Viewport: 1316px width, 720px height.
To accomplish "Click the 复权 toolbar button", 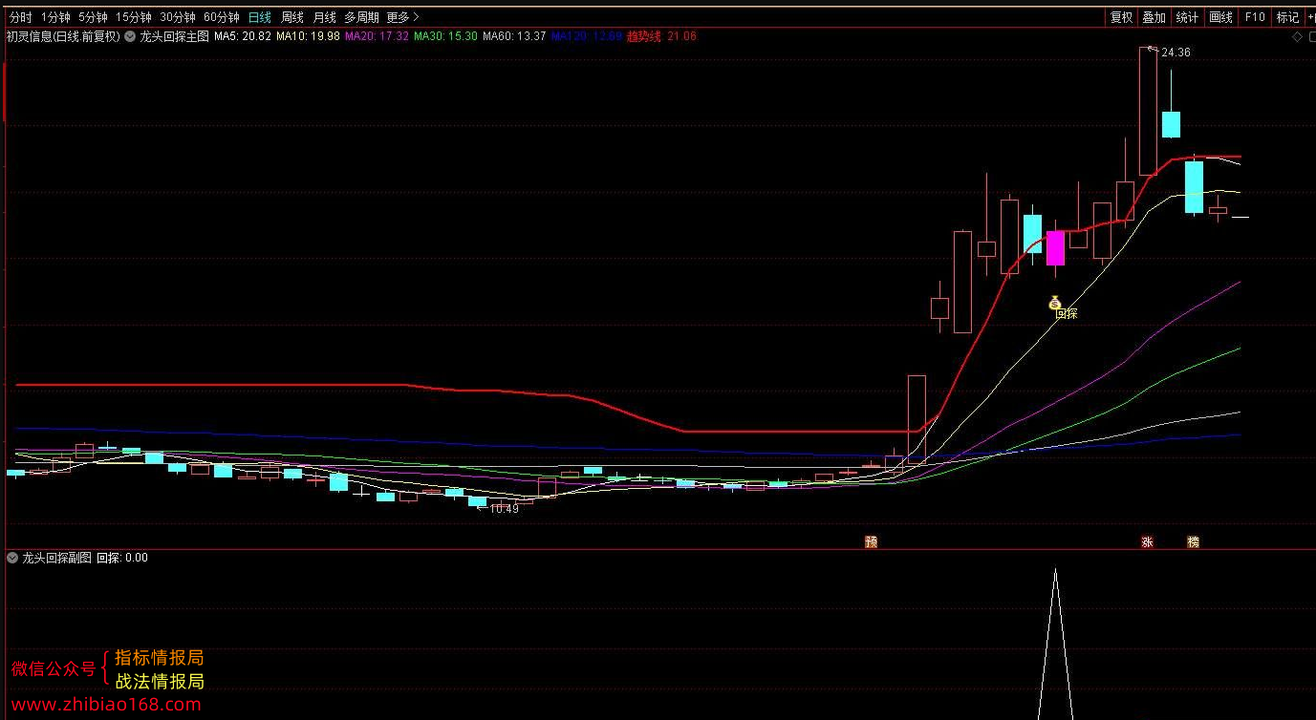I will (x=1121, y=17).
